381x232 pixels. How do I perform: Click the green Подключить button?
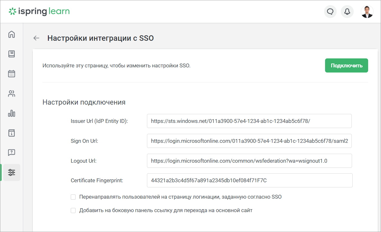[347, 65]
